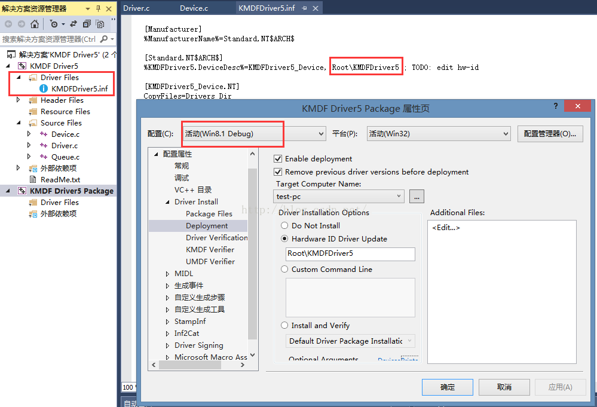Select the Custom Command Line radio option
The height and width of the screenshot is (407, 597).
tap(284, 269)
